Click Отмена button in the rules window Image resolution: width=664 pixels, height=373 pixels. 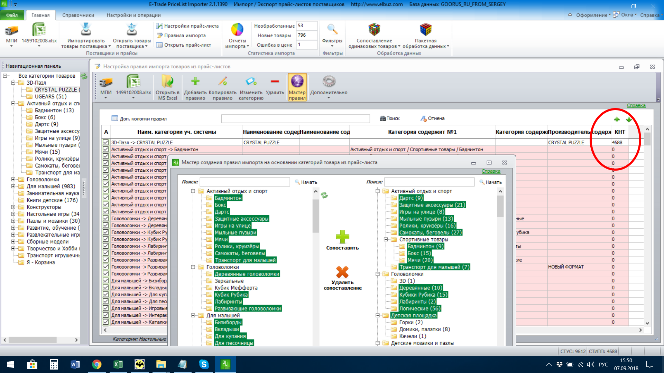432,118
